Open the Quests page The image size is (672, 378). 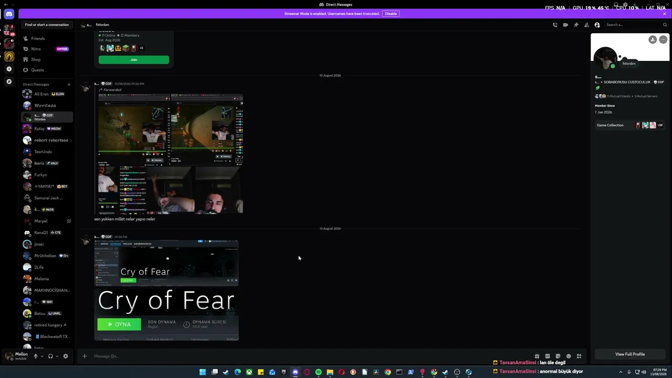click(x=47, y=70)
